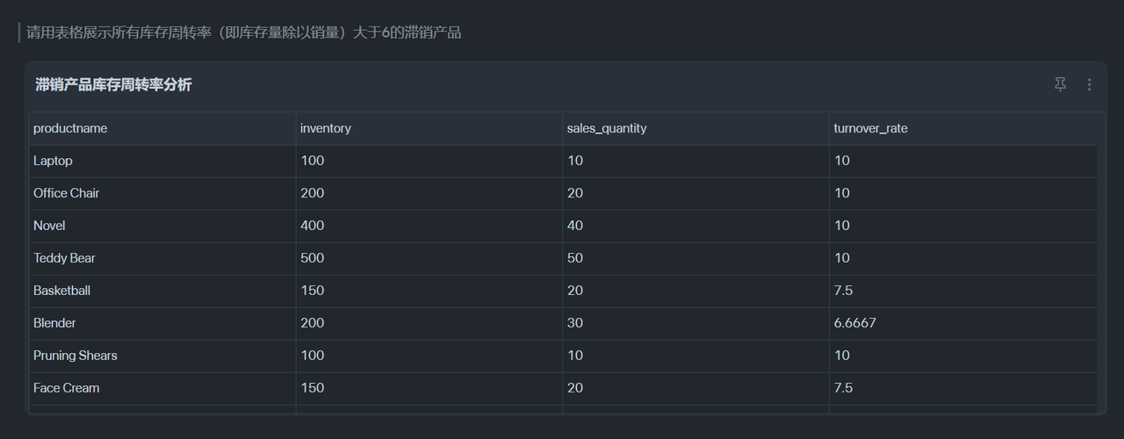Click the sales_quantity column header

coord(607,128)
